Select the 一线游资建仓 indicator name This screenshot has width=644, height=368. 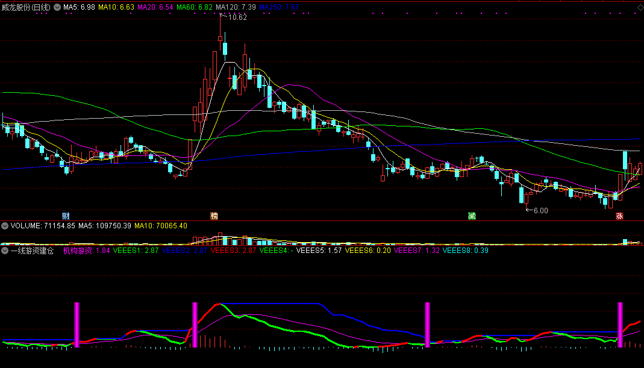(x=32, y=251)
